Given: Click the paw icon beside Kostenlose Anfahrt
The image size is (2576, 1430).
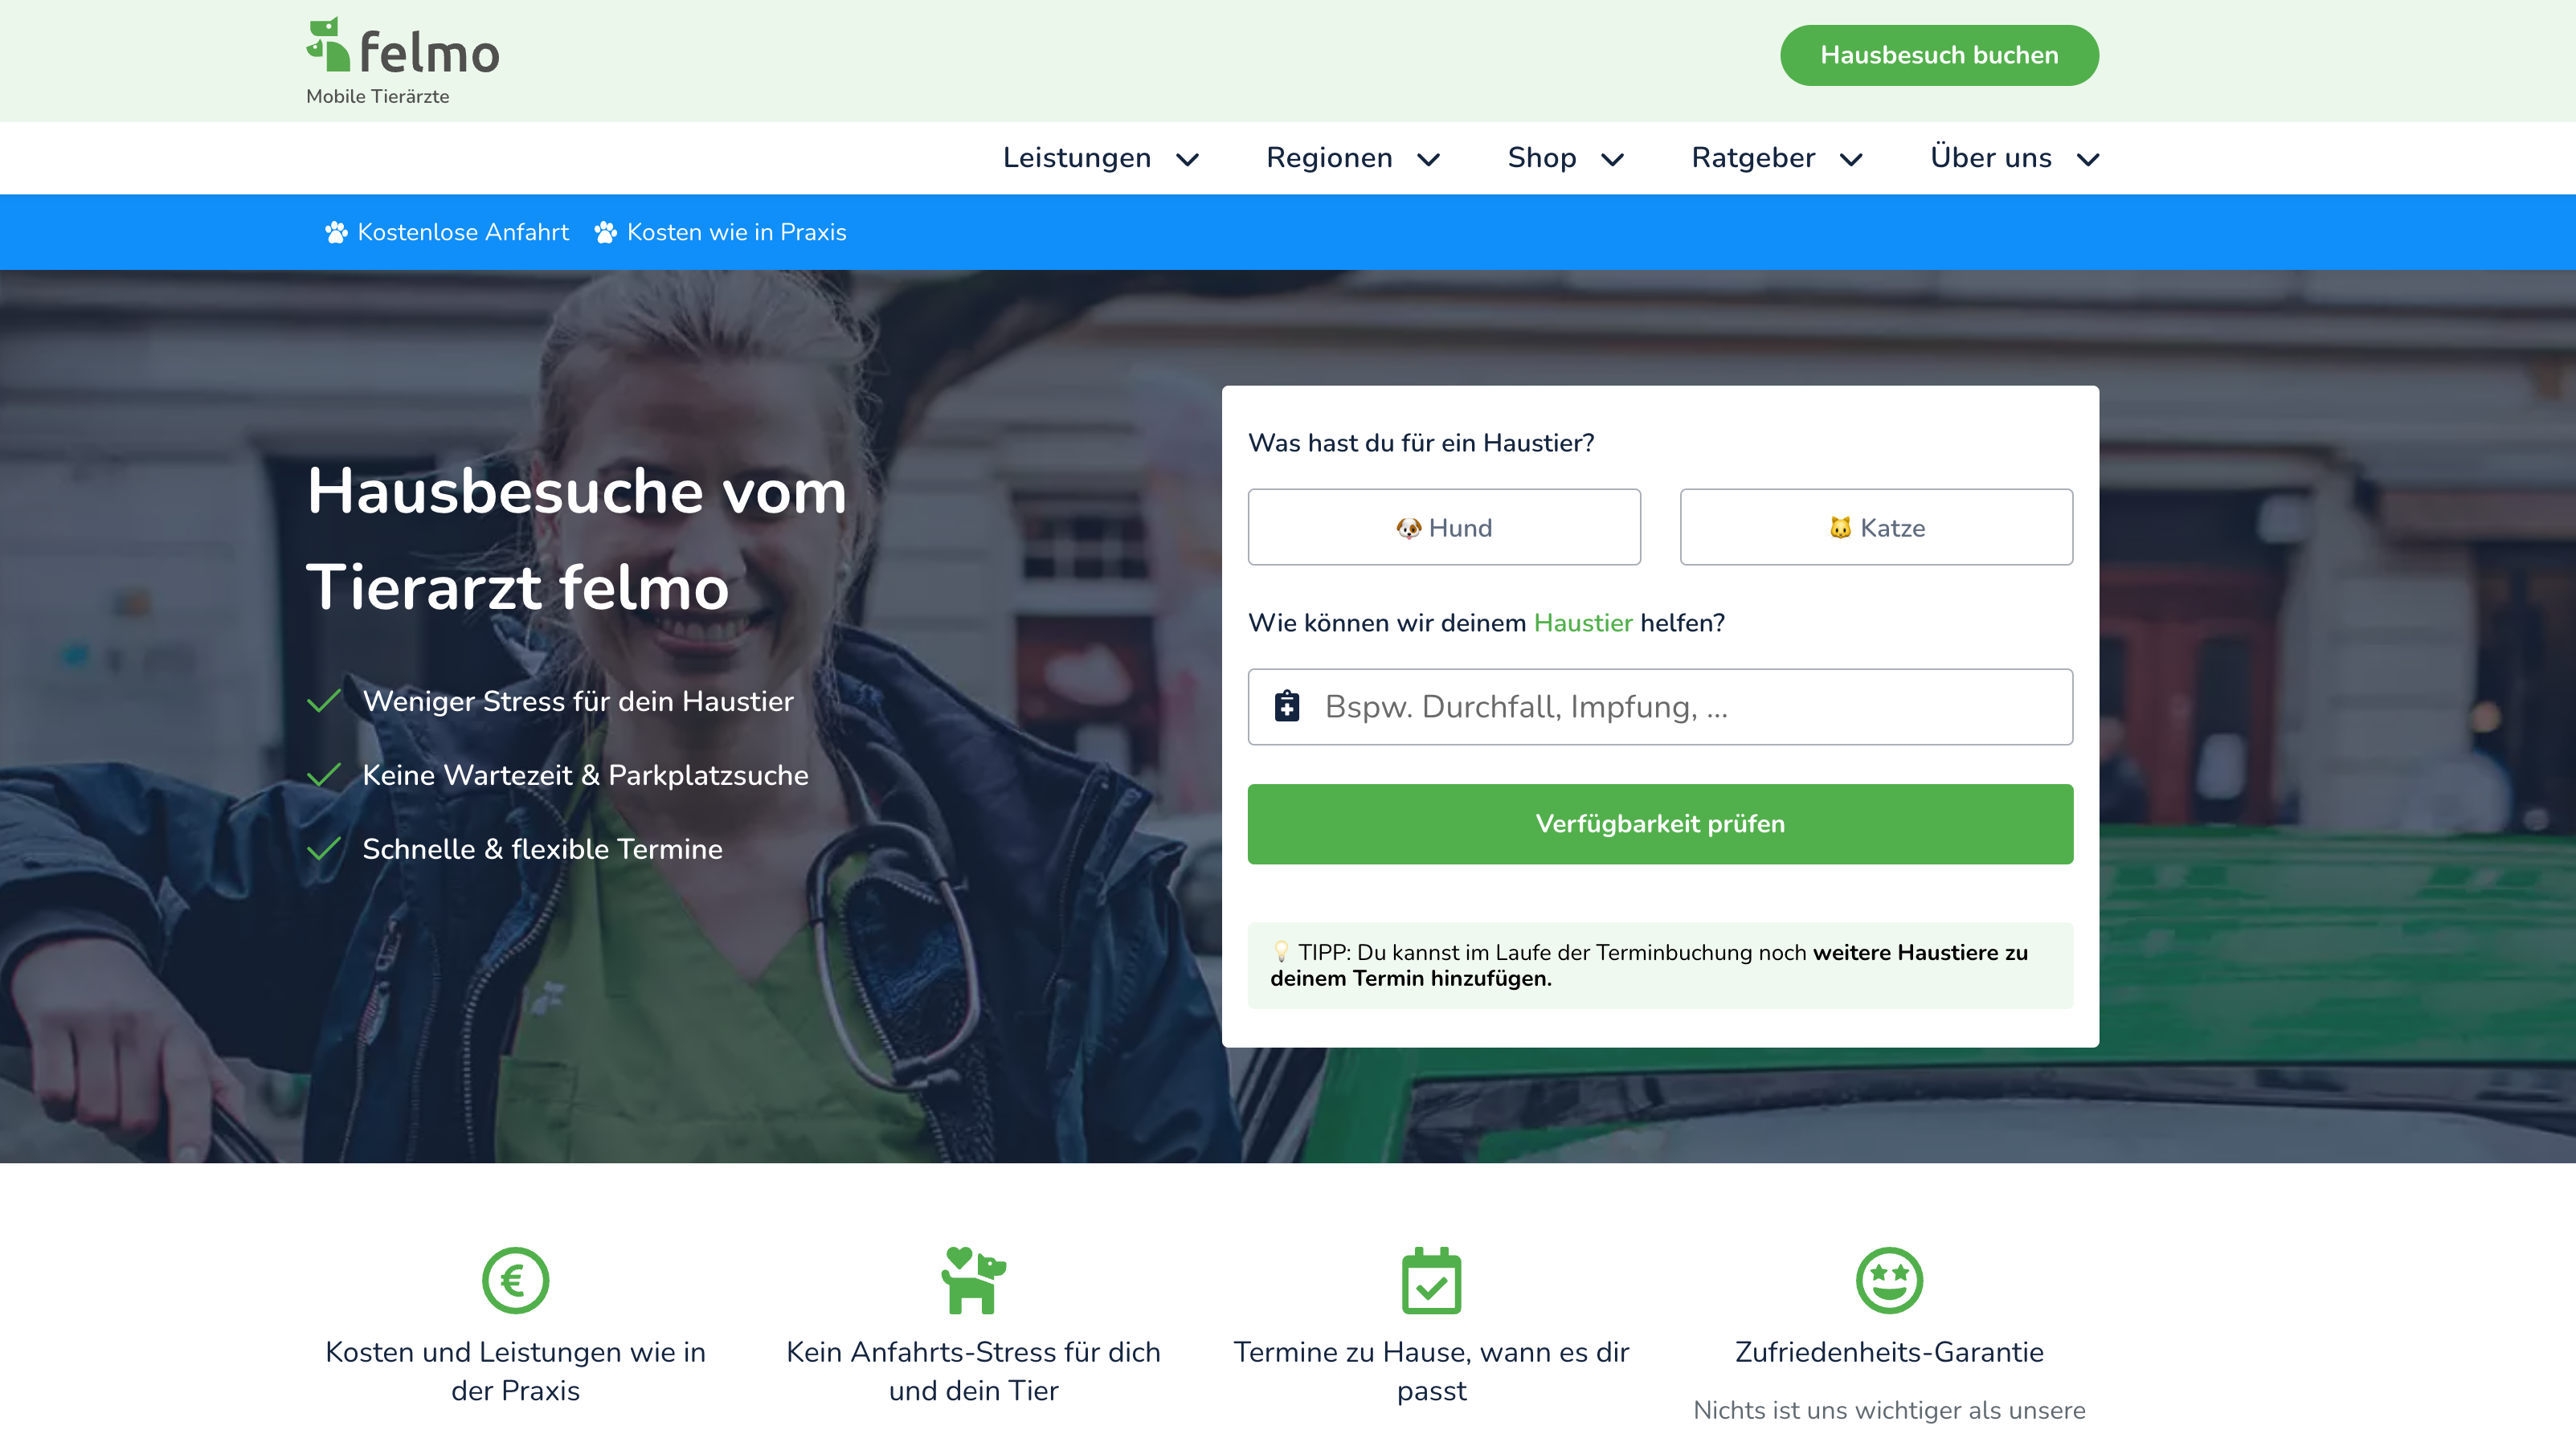Looking at the screenshot, I should point(336,232).
